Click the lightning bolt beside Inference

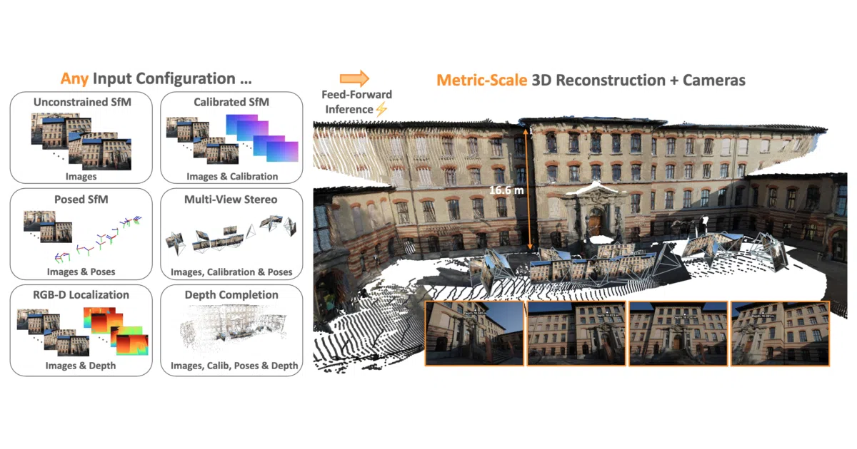[381, 109]
